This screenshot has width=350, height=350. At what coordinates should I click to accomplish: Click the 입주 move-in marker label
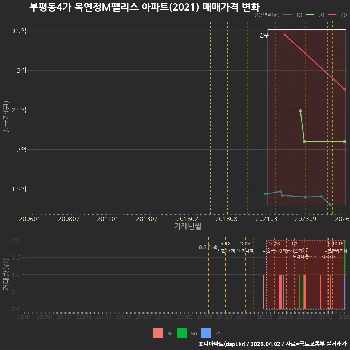point(264,35)
